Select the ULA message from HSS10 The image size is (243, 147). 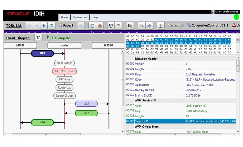click(x=86, y=113)
